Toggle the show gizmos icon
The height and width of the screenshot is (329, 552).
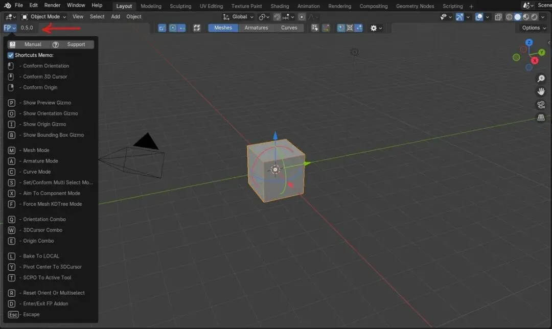pyautogui.click(x=460, y=16)
